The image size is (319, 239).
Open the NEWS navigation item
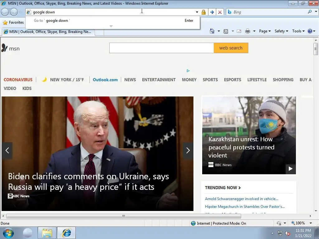coord(130,80)
